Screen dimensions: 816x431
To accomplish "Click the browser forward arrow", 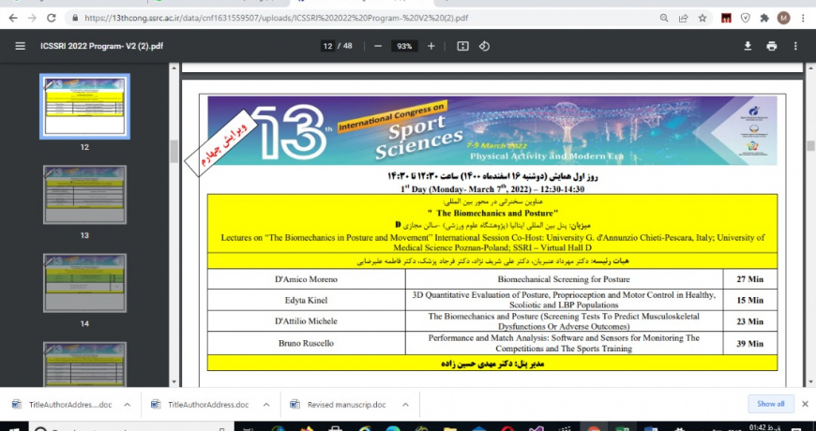I will coord(32,18).
